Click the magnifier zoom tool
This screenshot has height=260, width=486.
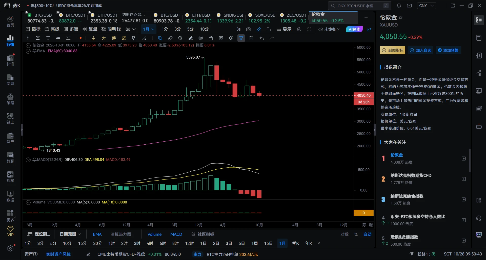tap(180, 38)
